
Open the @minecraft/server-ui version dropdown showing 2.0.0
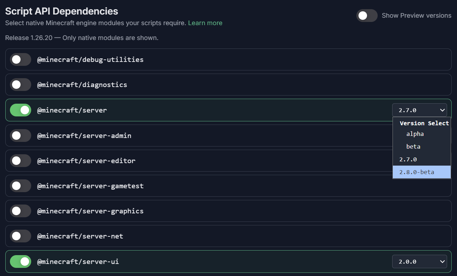[419, 261]
